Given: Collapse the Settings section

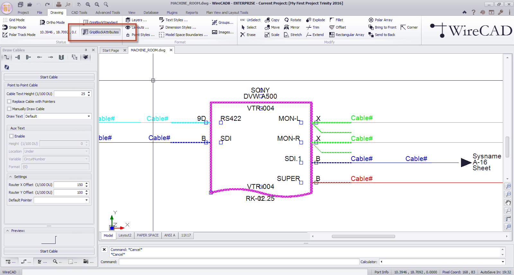Looking at the screenshot, I should [11, 177].
